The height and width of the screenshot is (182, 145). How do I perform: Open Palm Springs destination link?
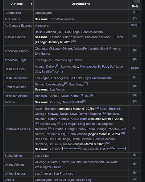point(97,129)
